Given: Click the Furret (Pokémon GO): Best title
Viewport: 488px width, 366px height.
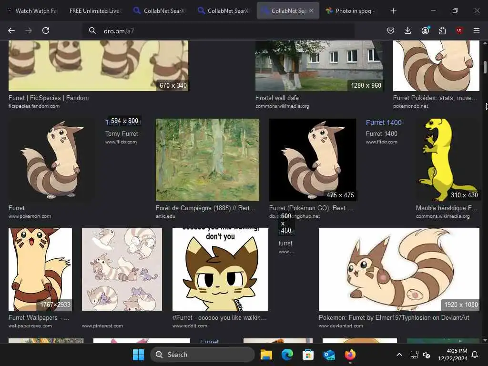Looking at the screenshot, I should click(x=311, y=208).
